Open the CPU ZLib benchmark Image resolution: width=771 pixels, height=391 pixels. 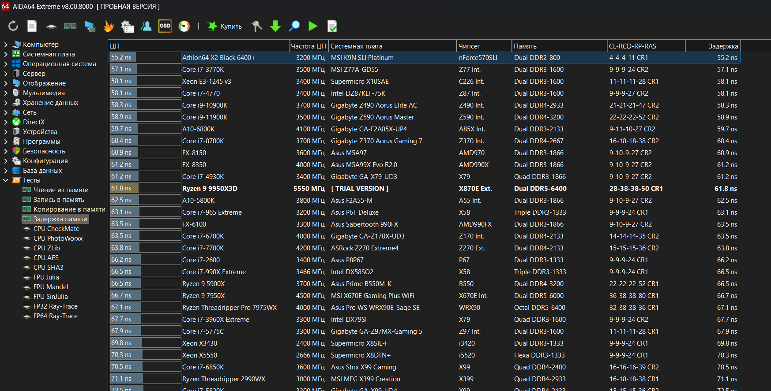(x=47, y=248)
